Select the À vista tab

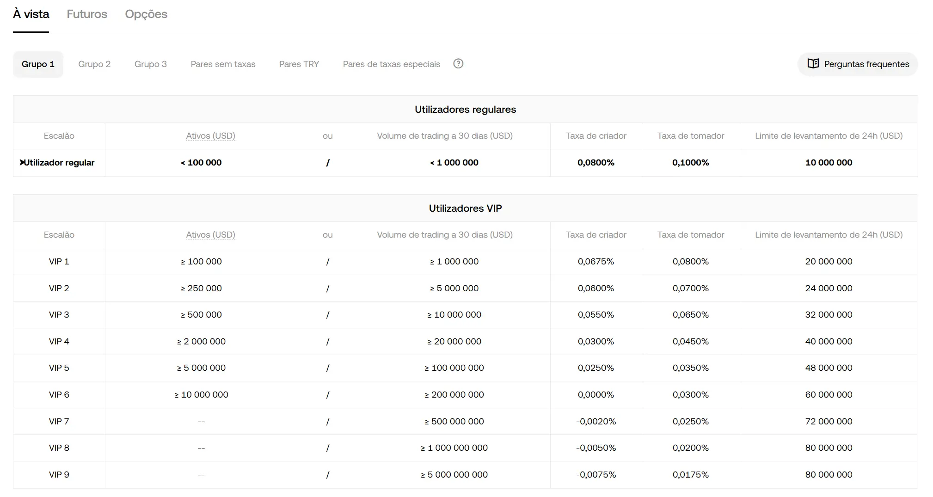click(31, 14)
